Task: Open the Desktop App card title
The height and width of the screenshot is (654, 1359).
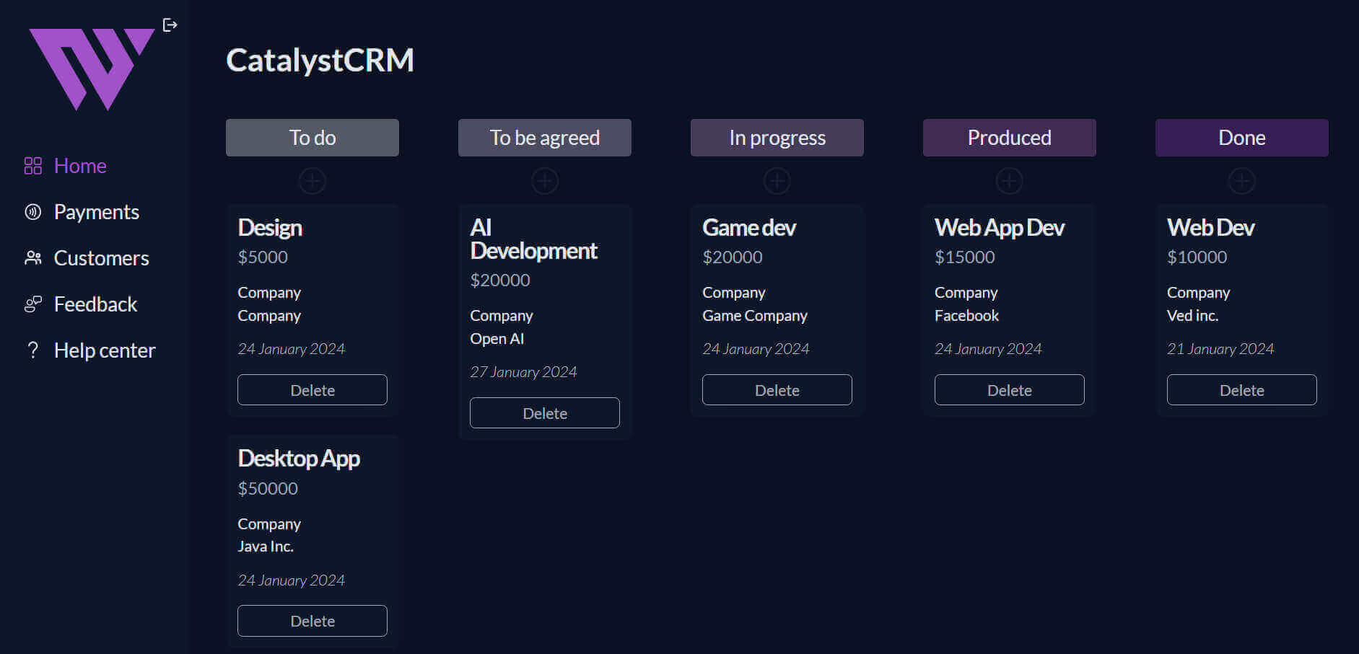Action: [x=299, y=459]
